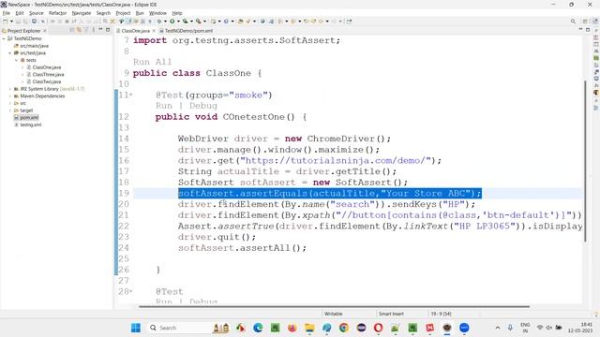Click the Open Perspective icon at top right

tap(585, 22)
